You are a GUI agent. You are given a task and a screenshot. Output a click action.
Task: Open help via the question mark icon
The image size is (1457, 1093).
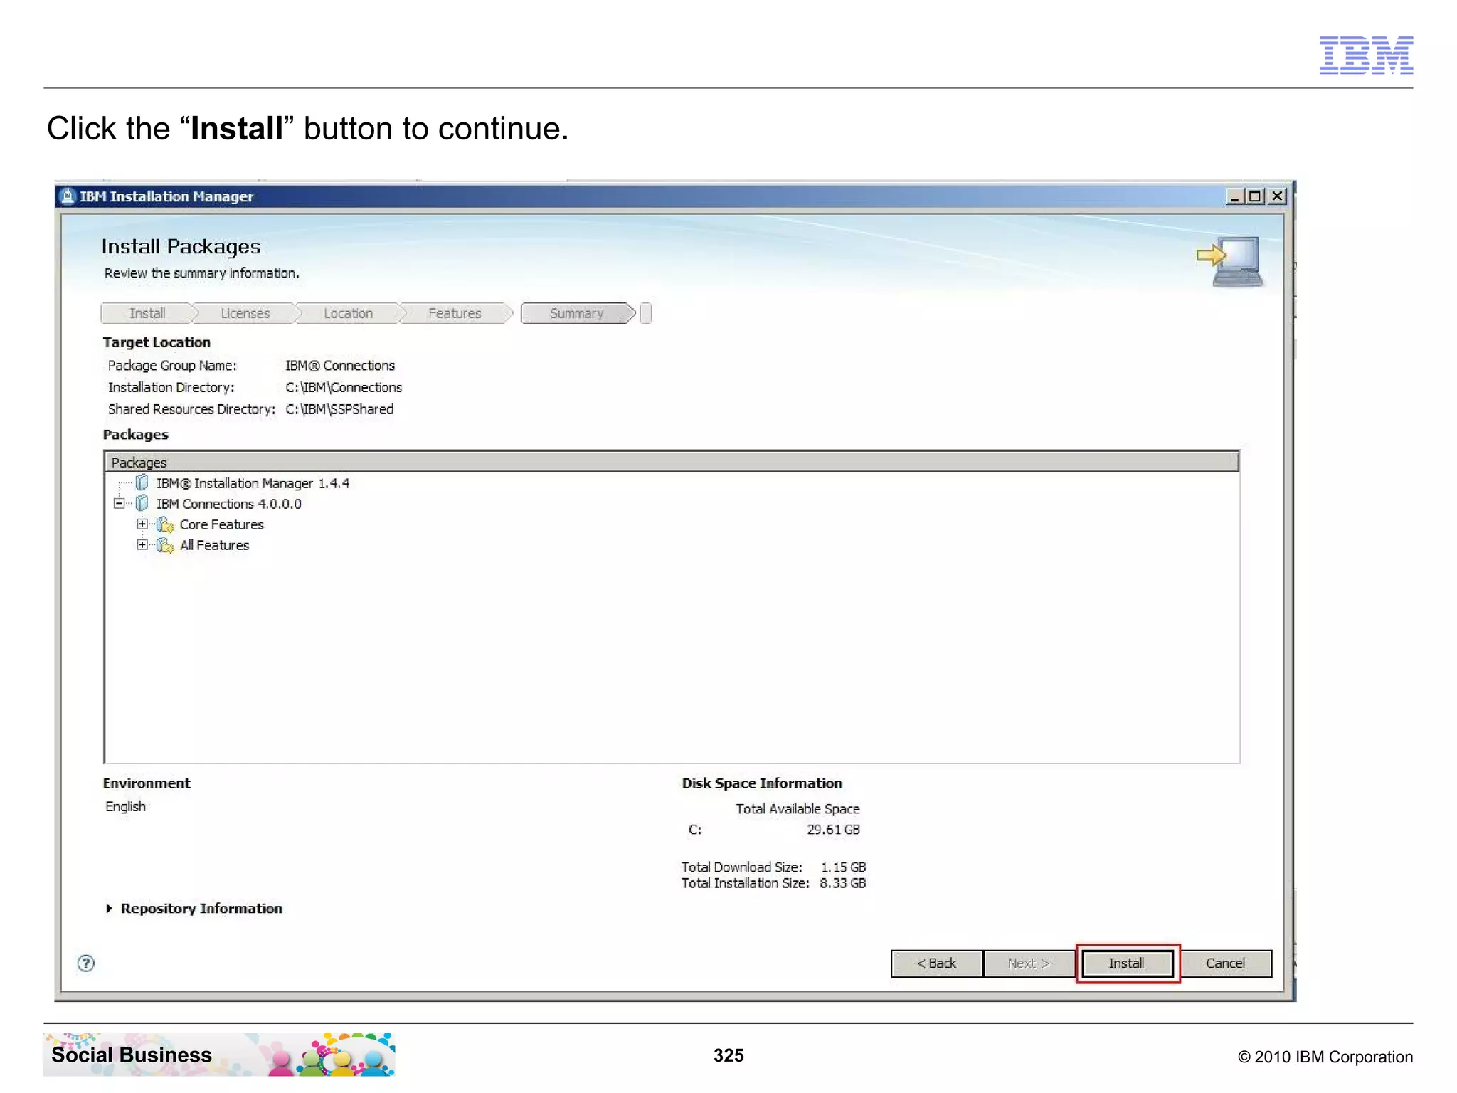(x=86, y=963)
